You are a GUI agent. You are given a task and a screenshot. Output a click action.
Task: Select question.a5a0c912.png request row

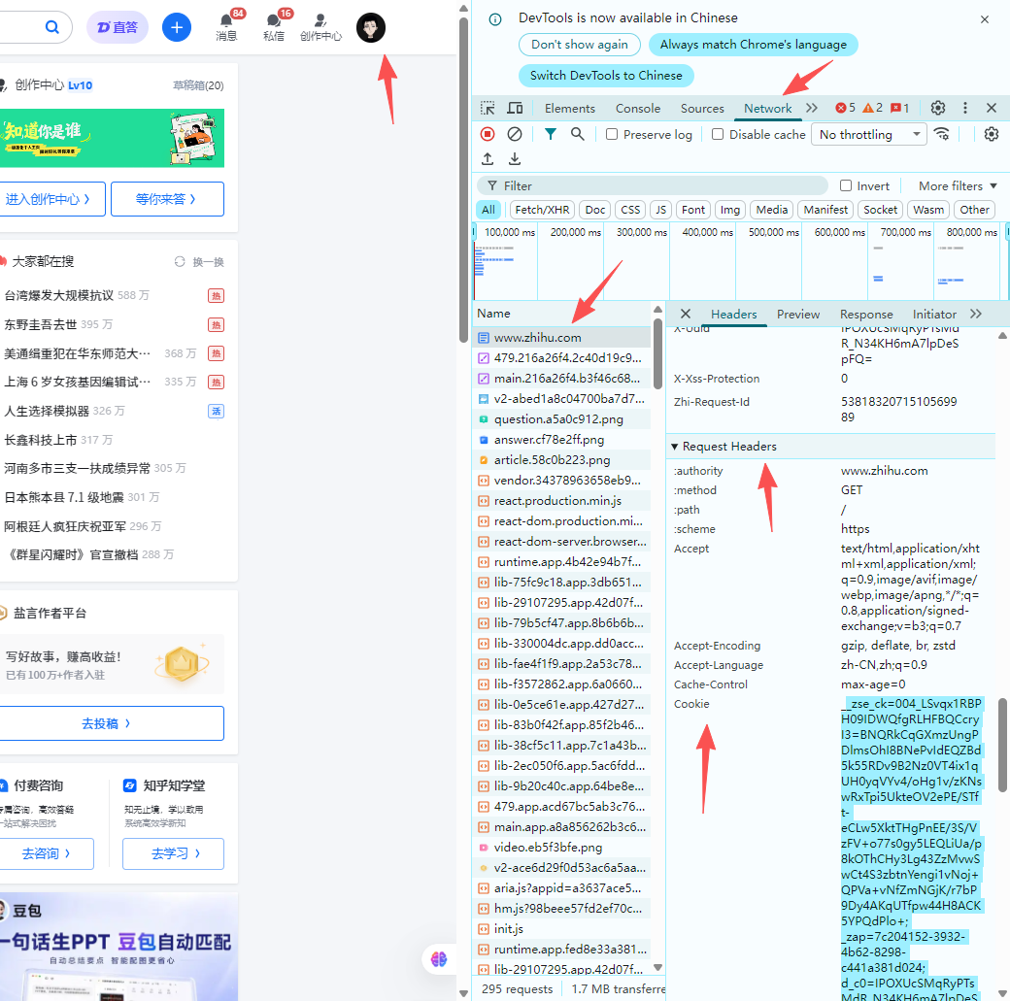[x=562, y=418]
